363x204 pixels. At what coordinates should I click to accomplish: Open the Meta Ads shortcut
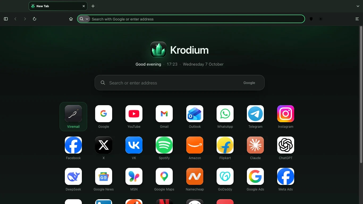(x=286, y=179)
